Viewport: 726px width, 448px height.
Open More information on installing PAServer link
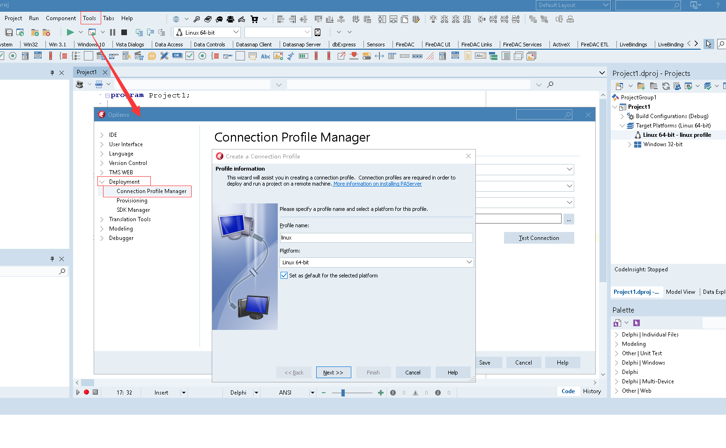coord(378,184)
